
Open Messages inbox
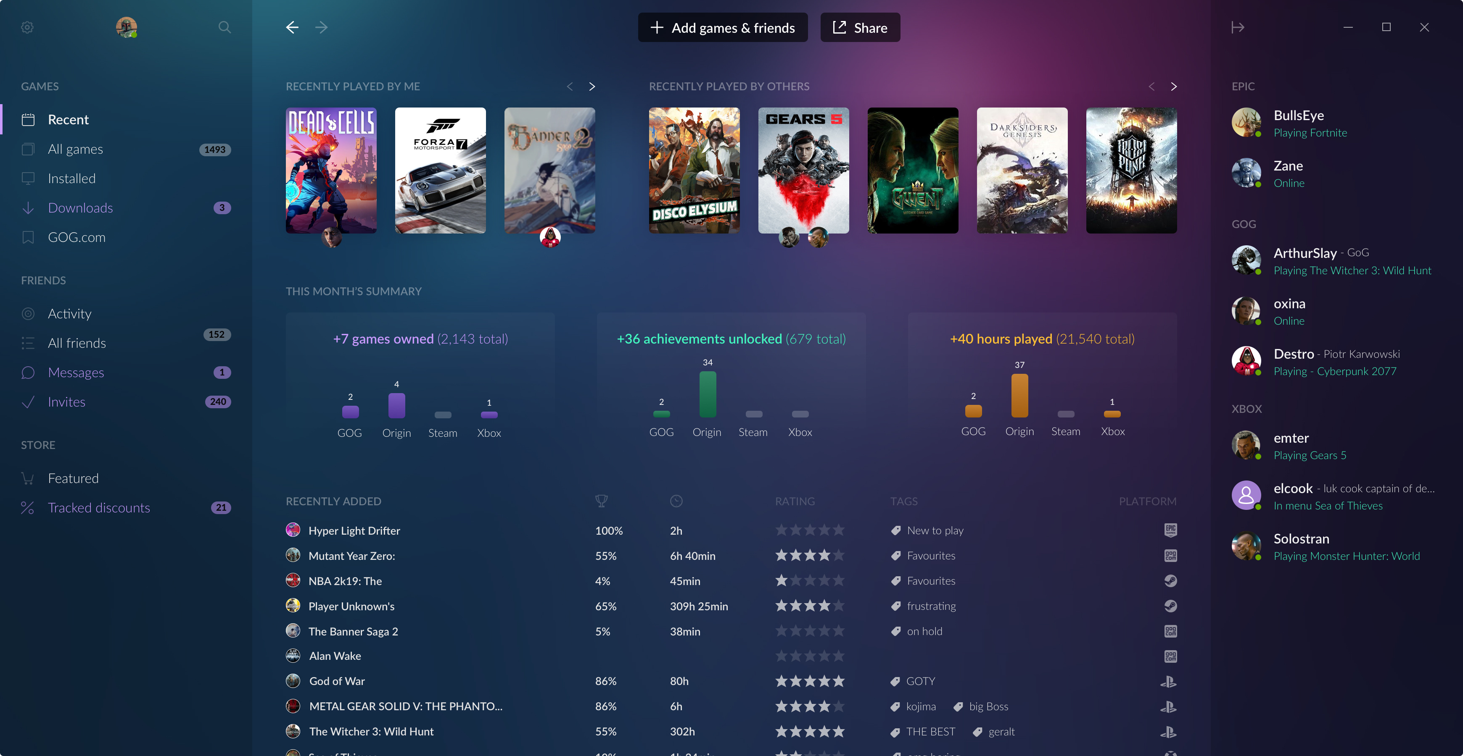click(75, 371)
